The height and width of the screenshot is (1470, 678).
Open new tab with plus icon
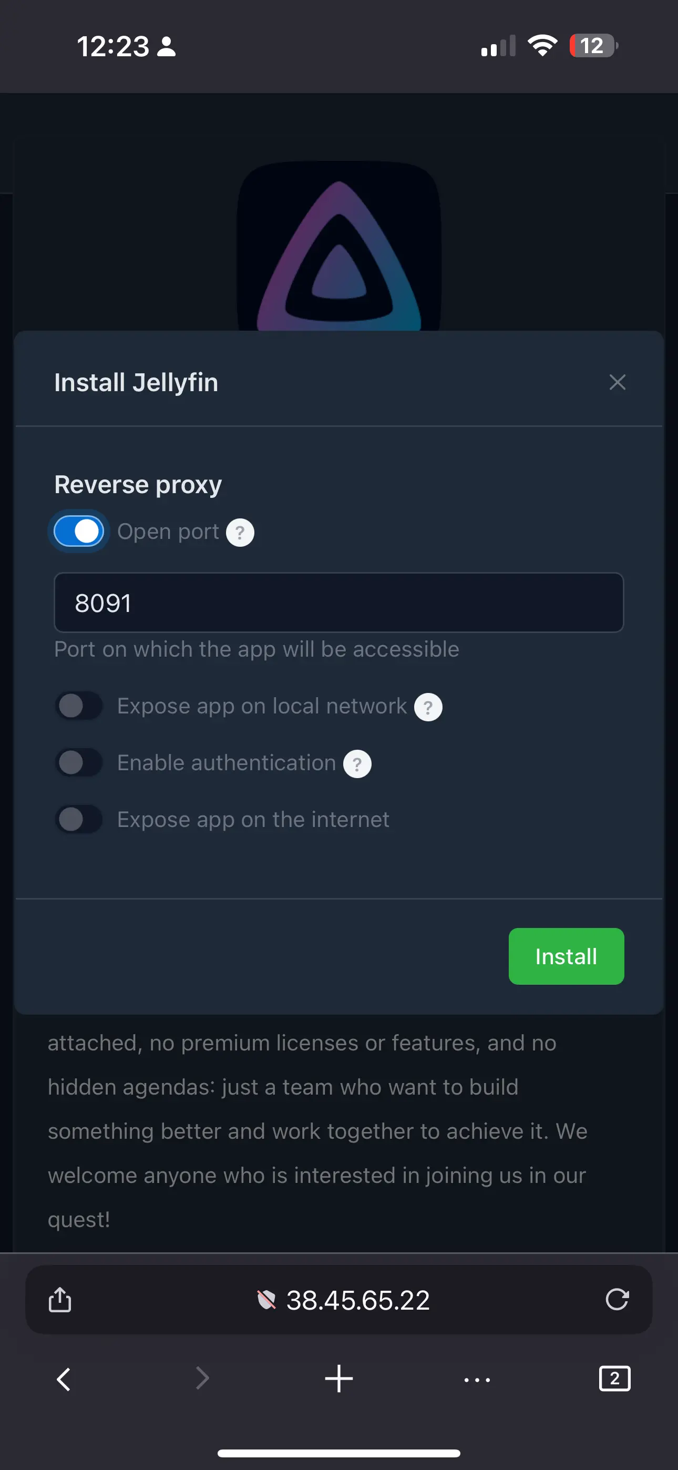coord(339,1379)
